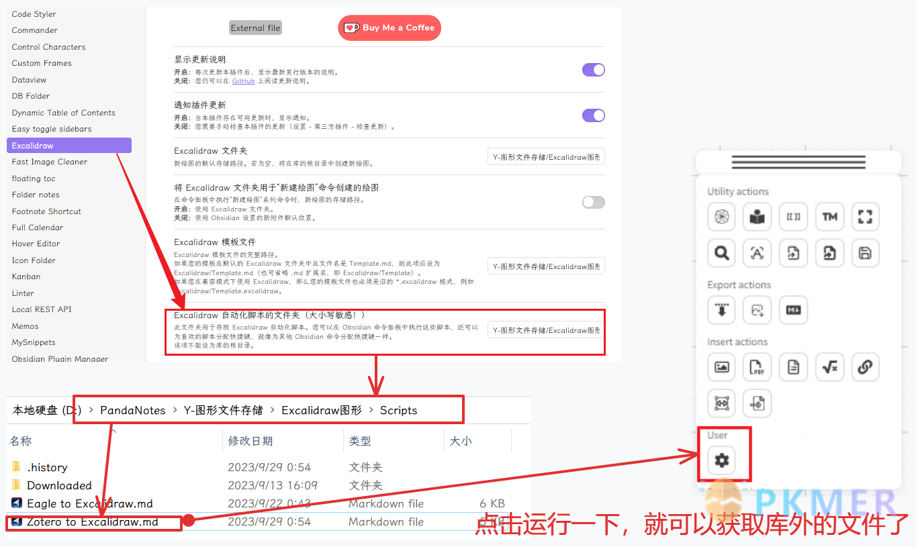
Task: Run OCR with the framed letter A icon
Action: (758, 253)
